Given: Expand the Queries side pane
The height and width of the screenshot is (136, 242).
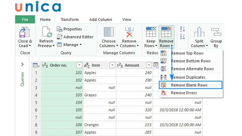Looking at the screenshot, I should pos(22,64).
